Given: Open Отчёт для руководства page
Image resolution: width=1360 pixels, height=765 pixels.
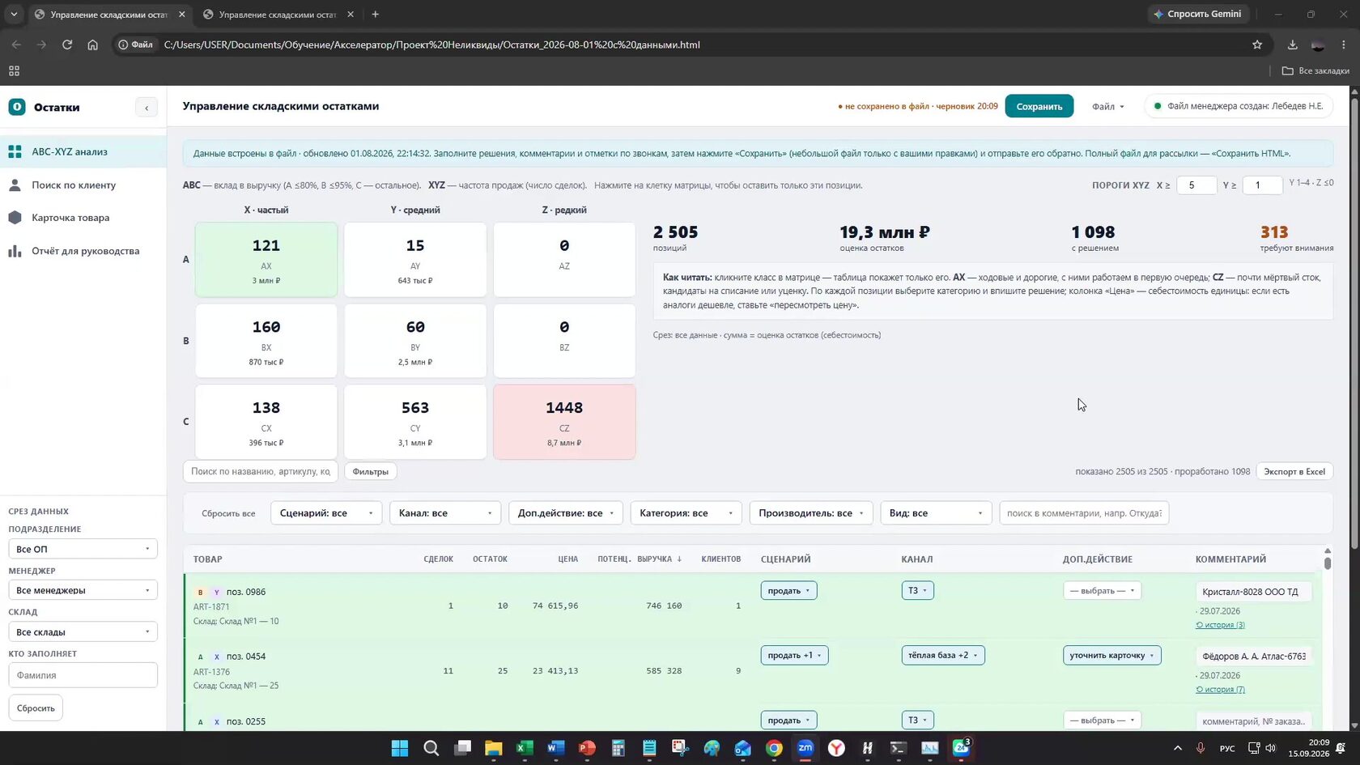Looking at the screenshot, I should [x=83, y=251].
